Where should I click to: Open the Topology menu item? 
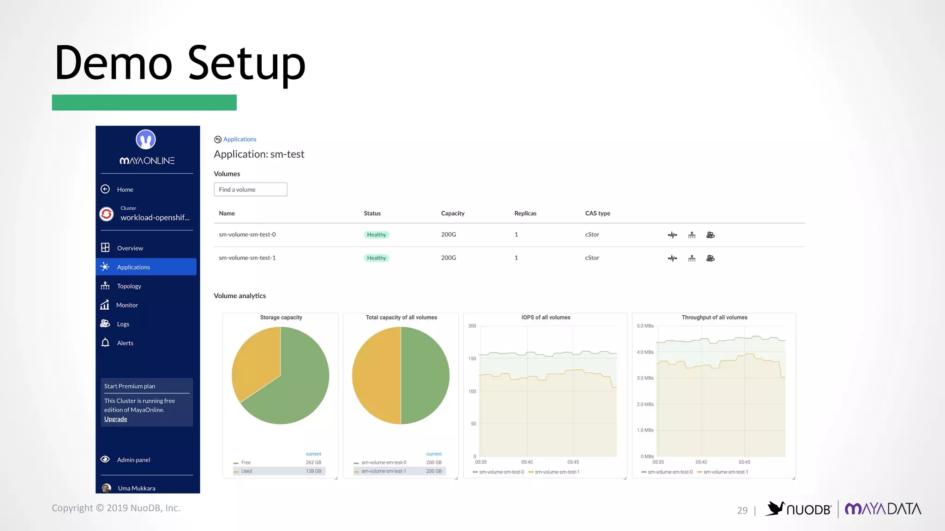click(x=129, y=286)
